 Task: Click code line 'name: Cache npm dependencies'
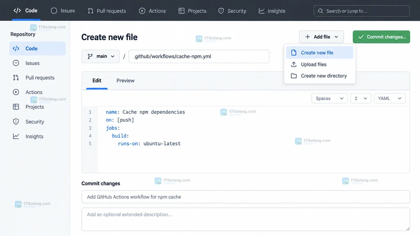click(x=145, y=112)
